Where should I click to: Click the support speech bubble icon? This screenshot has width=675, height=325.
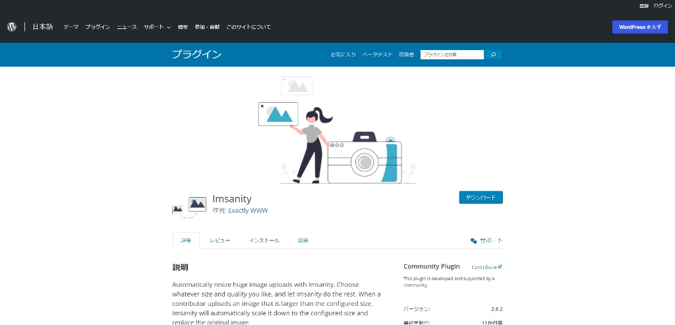tap(473, 241)
